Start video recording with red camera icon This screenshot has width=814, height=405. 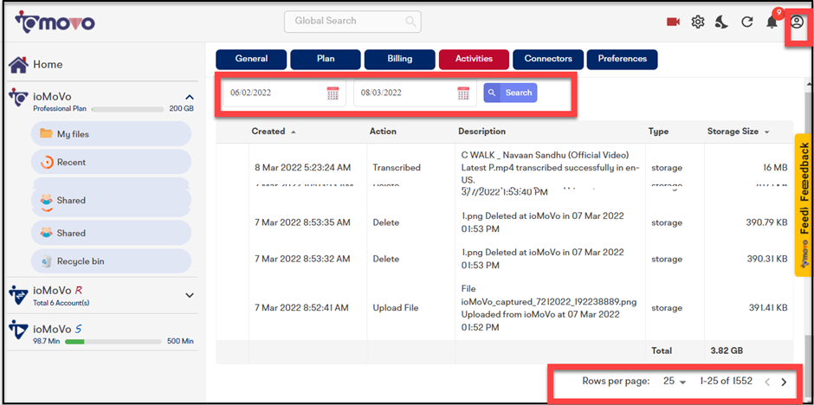tap(674, 22)
